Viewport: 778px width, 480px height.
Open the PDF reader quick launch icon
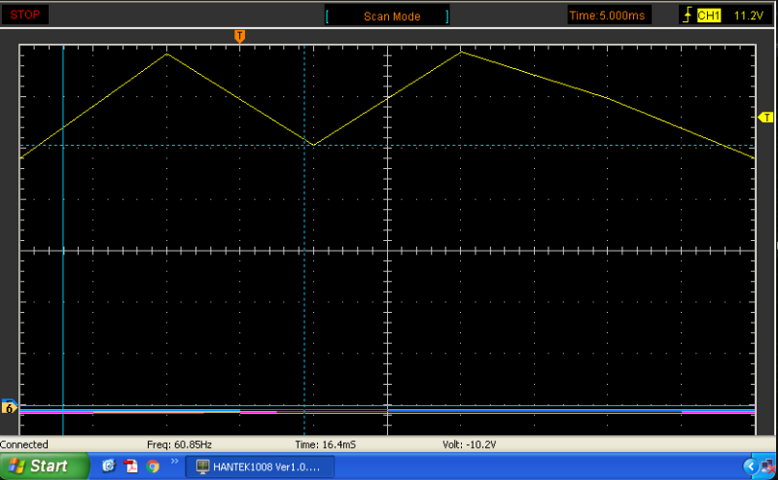coord(130,466)
